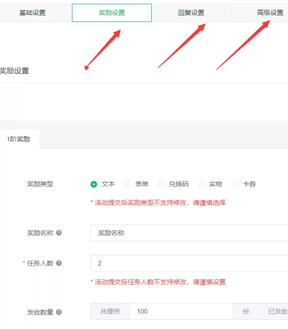
Task: Click the 共提供 prefix label
Action: (110, 311)
